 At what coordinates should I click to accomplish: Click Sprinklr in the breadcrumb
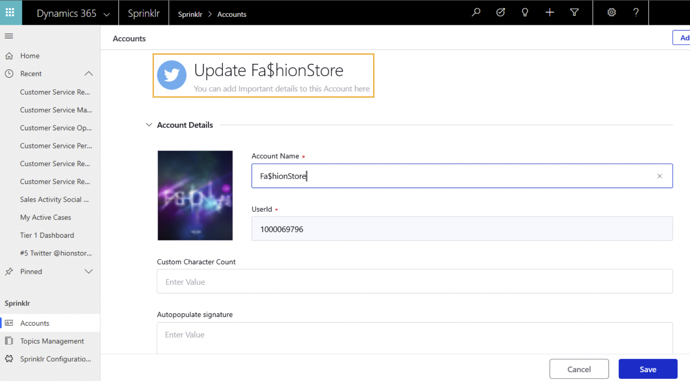pos(190,14)
